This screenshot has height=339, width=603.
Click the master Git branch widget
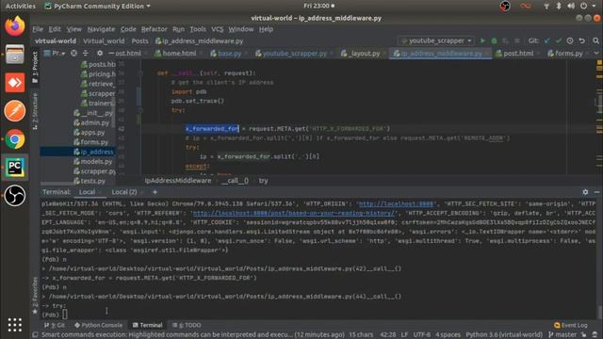(x=562, y=335)
